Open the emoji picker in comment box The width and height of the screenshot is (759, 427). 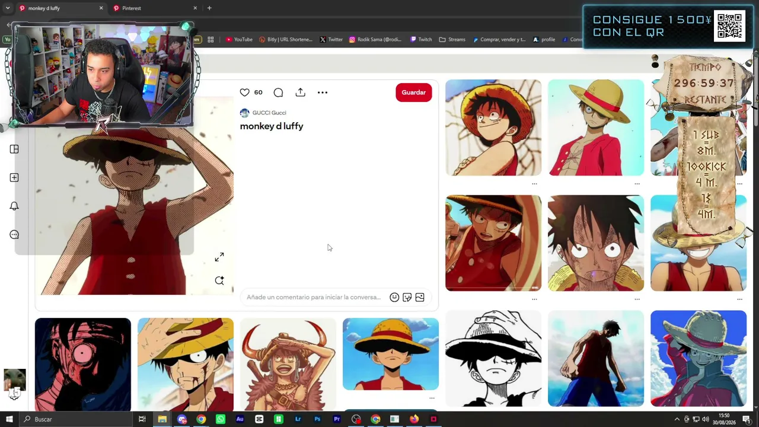[394, 297]
